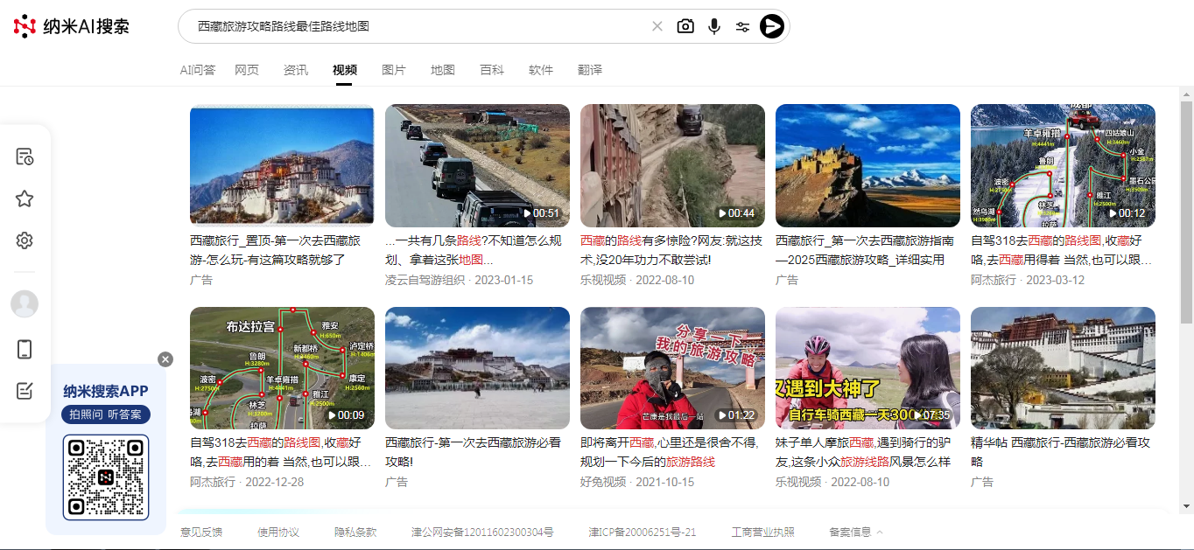Open search history in the left sidebar
This screenshot has width=1194, height=550.
tap(25, 156)
